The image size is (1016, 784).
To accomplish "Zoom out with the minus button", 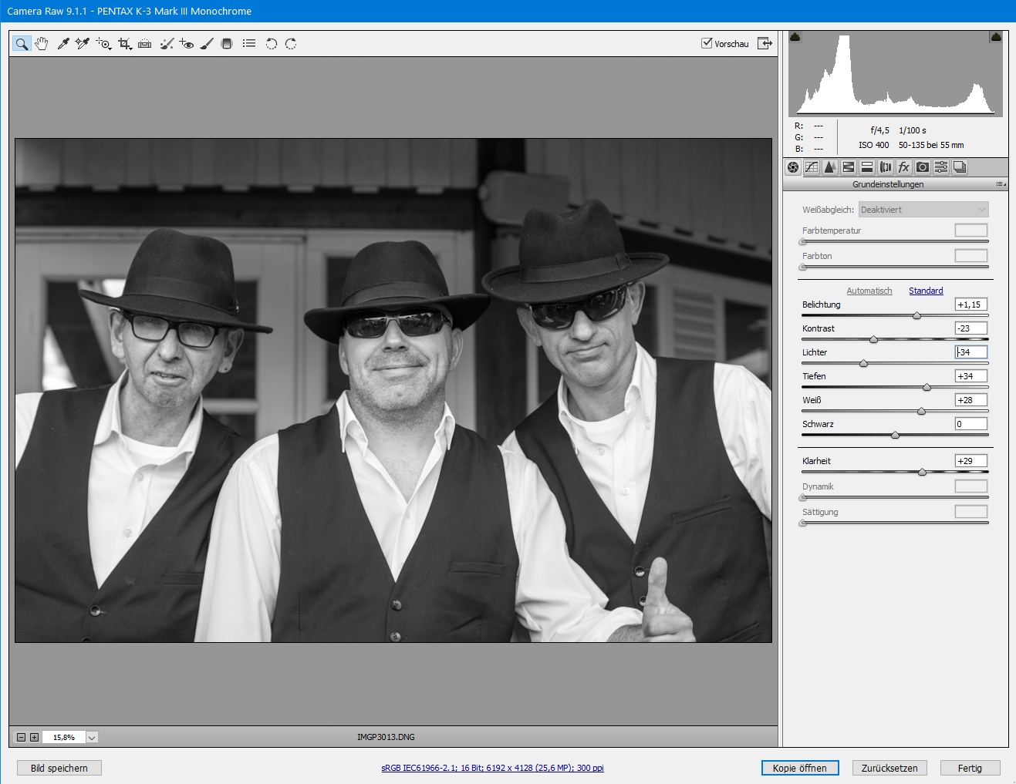I will pyautogui.click(x=21, y=738).
